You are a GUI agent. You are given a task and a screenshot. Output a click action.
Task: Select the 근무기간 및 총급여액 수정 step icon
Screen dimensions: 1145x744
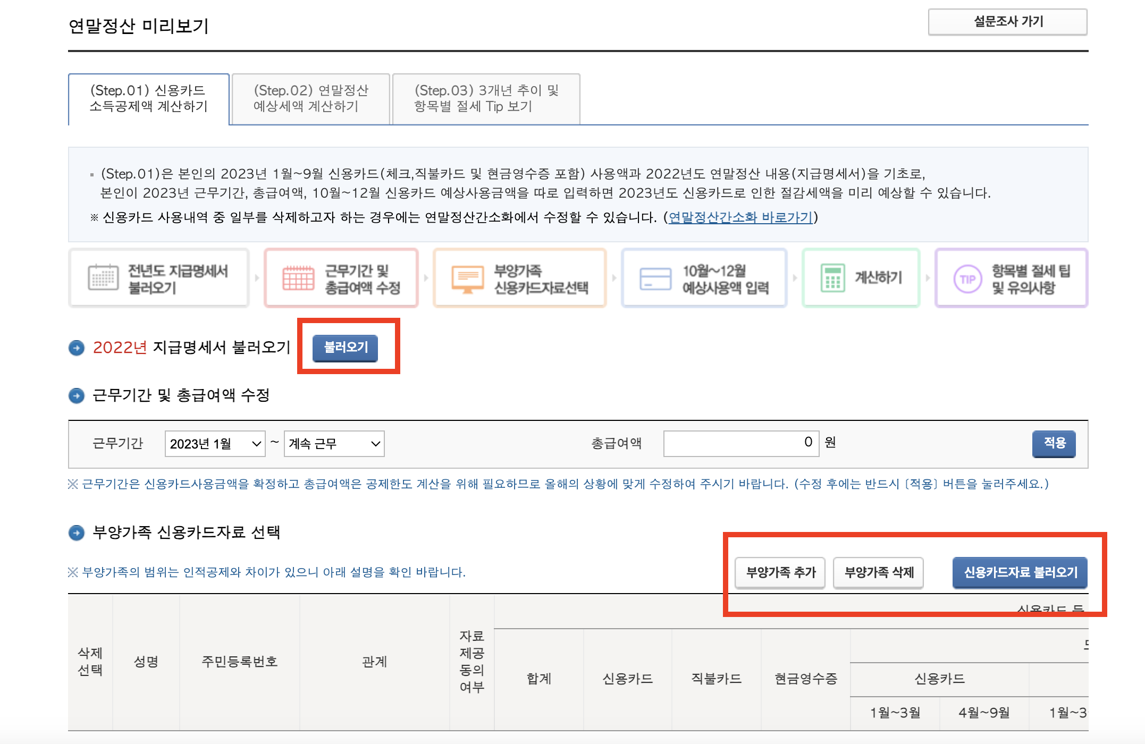point(298,278)
